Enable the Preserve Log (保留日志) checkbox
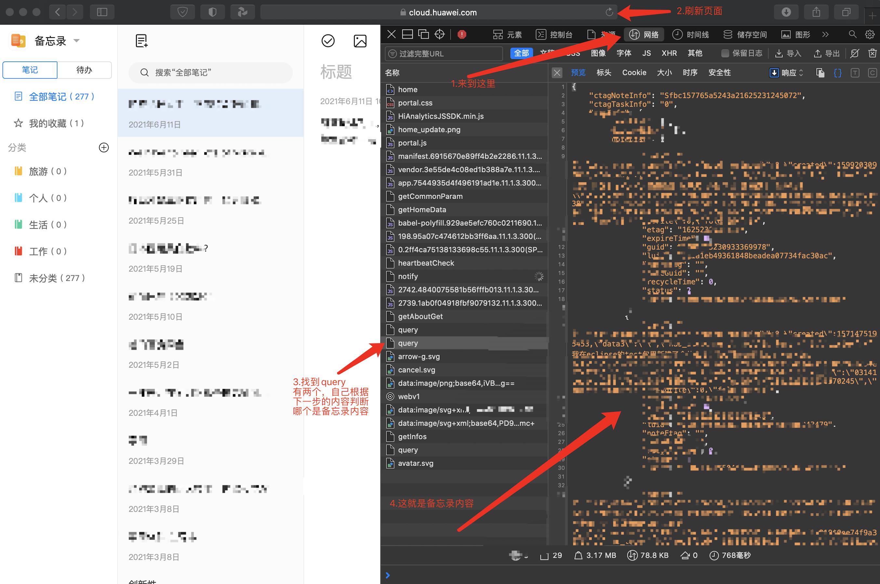The height and width of the screenshot is (584, 880). [725, 53]
